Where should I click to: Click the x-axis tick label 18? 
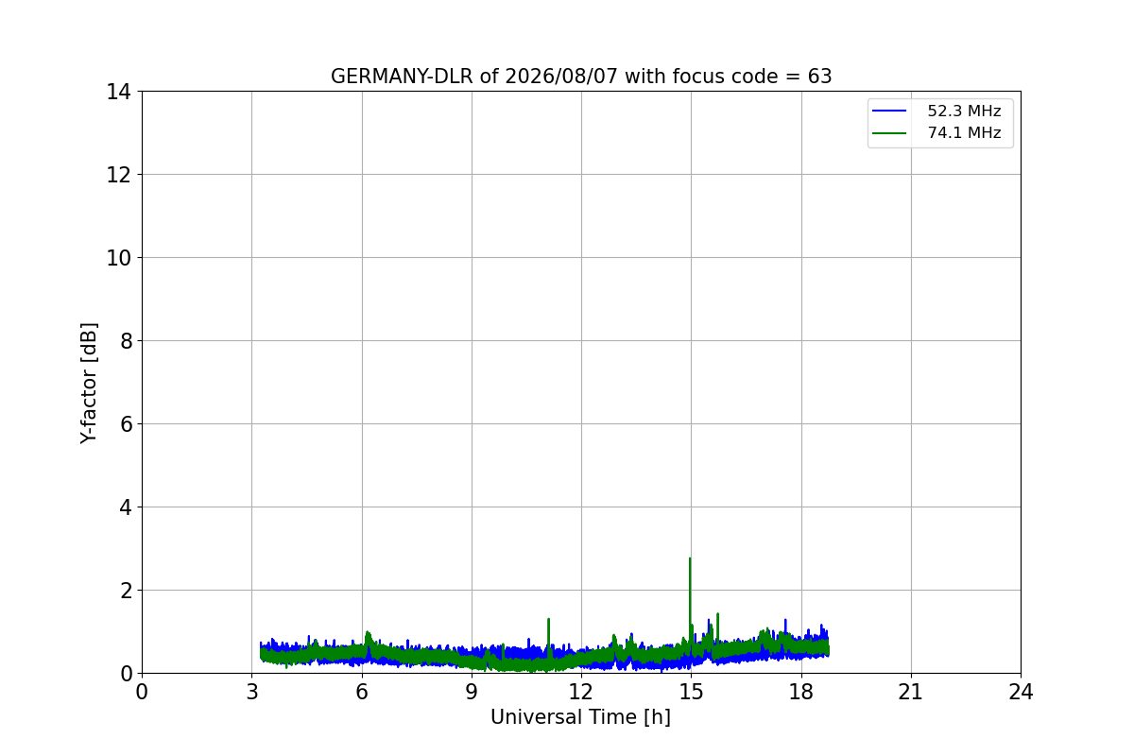pyautogui.click(x=801, y=691)
